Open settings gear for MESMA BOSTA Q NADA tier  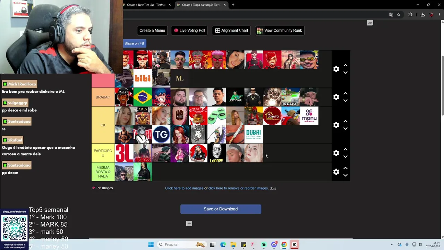(x=336, y=172)
